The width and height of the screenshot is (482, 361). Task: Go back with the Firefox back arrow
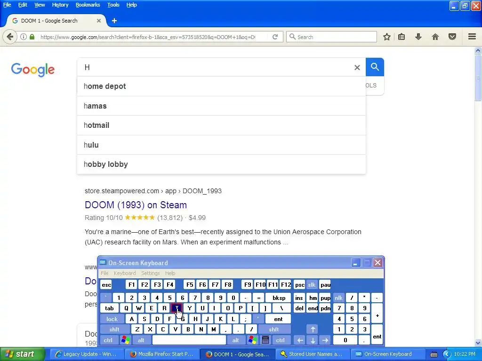coord(10,37)
